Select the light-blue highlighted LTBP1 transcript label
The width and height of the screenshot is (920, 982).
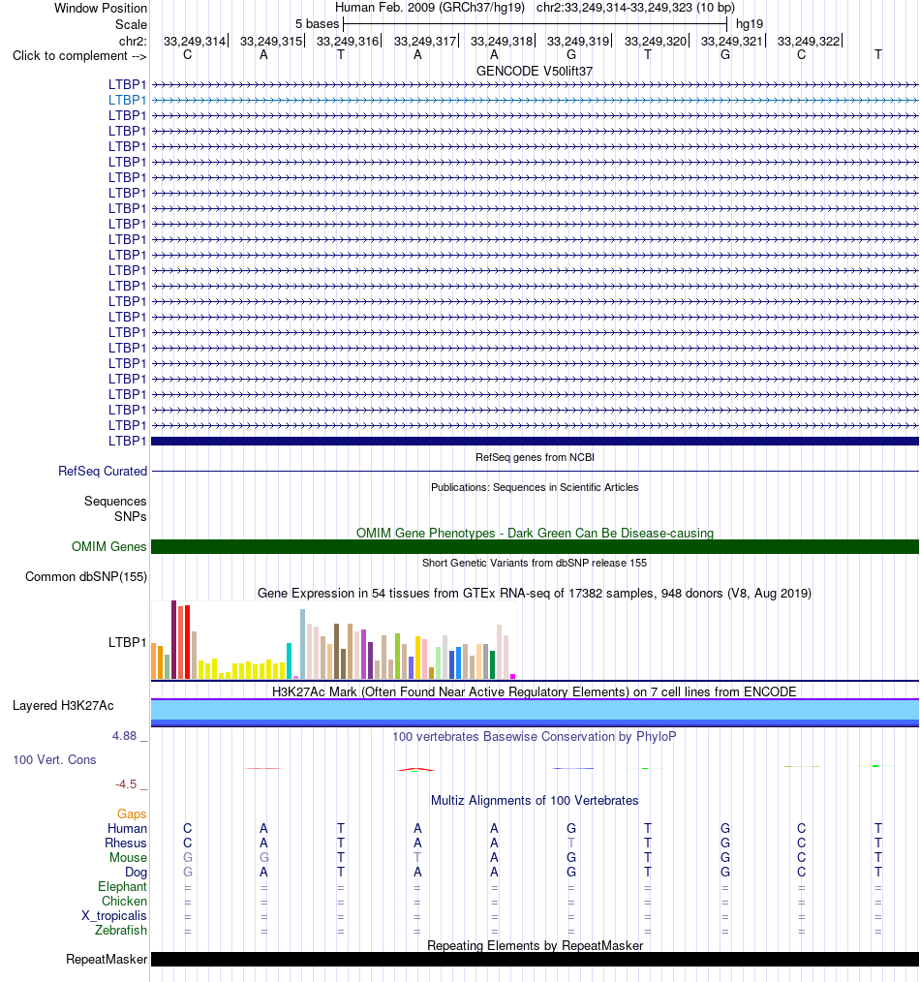point(127,100)
